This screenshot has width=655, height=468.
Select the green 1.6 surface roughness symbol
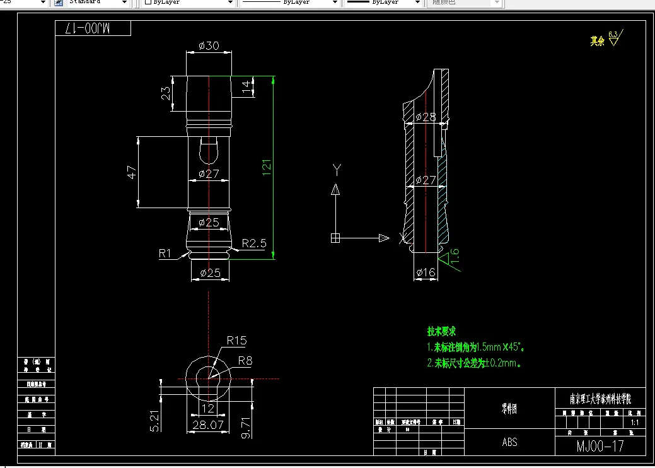[451, 259]
